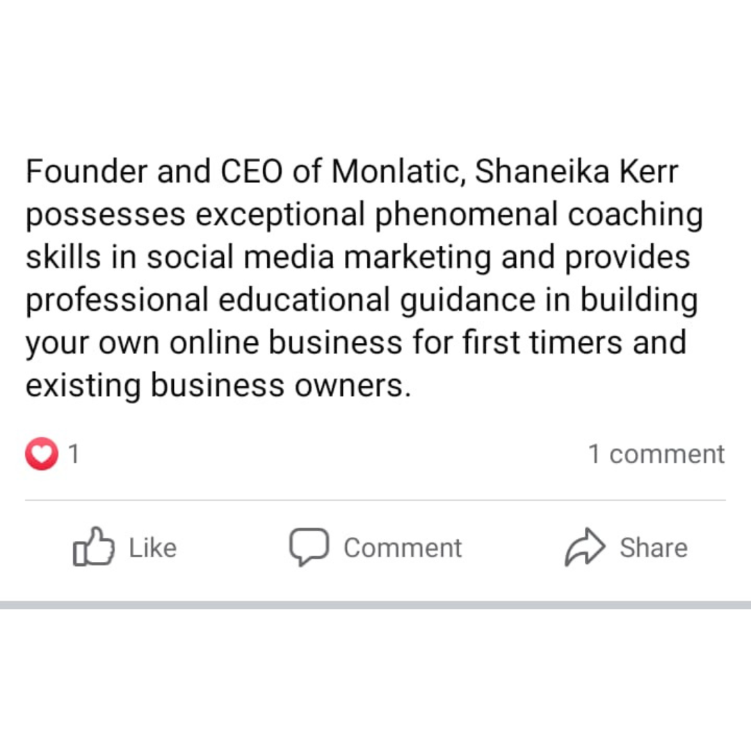The image size is (751, 751).
Task: Click the thin divider above action buttons
Action: (375, 500)
